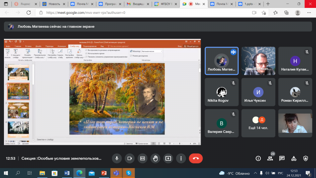Open the three-dot more options menu
Screen dimensions: 316x178
coord(181,159)
